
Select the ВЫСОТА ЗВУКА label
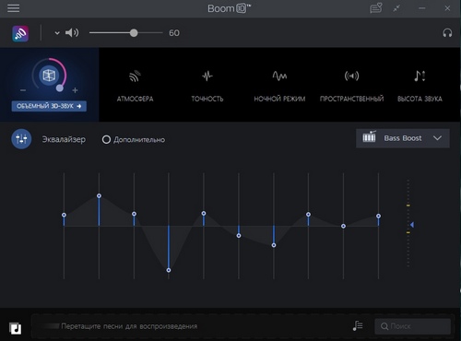click(420, 99)
